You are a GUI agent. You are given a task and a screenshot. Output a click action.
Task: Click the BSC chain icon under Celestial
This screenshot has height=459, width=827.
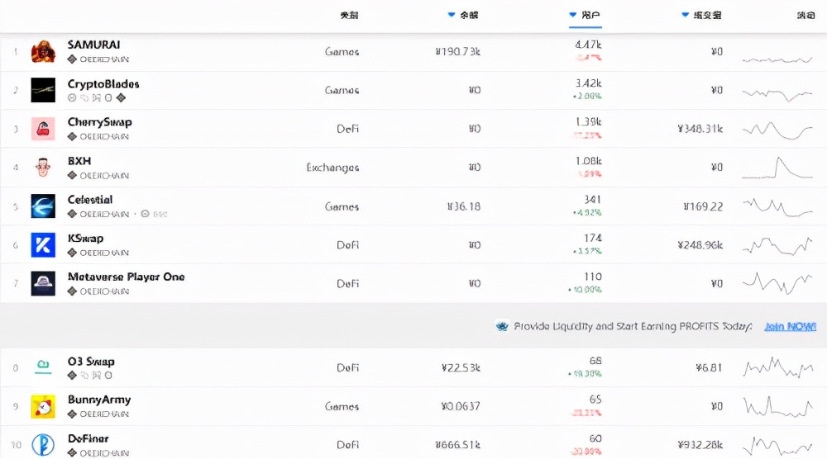point(145,214)
